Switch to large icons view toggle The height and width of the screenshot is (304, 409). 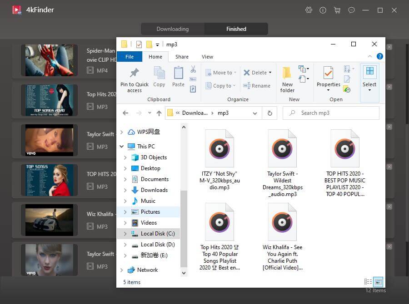[378, 282]
